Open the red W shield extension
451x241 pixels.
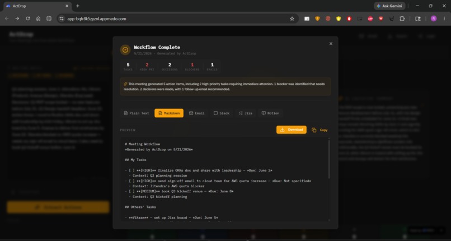click(381, 18)
